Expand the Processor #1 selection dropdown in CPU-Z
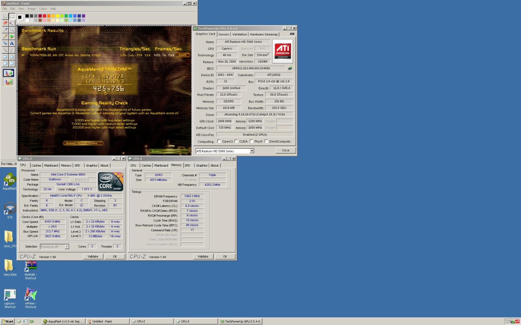This screenshot has width=521, height=325. 67,247
